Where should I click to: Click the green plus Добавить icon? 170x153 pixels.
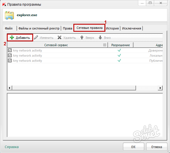click(12, 38)
